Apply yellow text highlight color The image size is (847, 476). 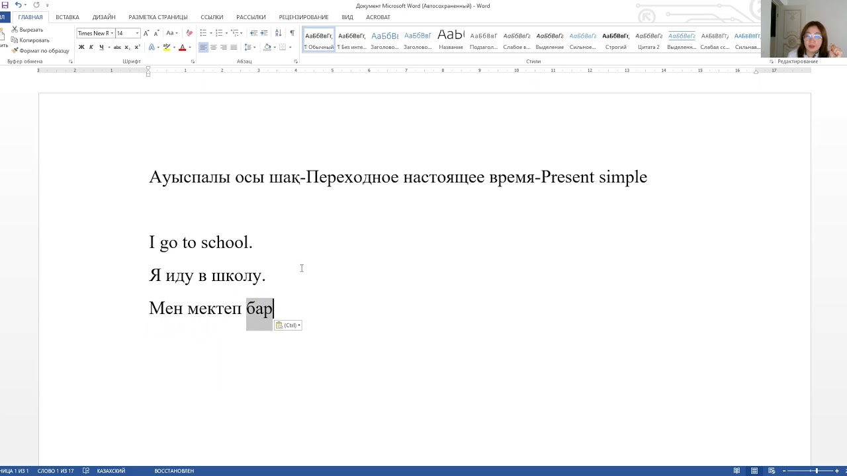click(166, 47)
